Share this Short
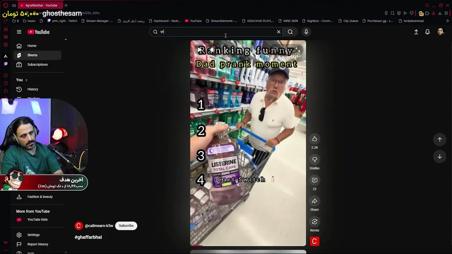 point(315,201)
